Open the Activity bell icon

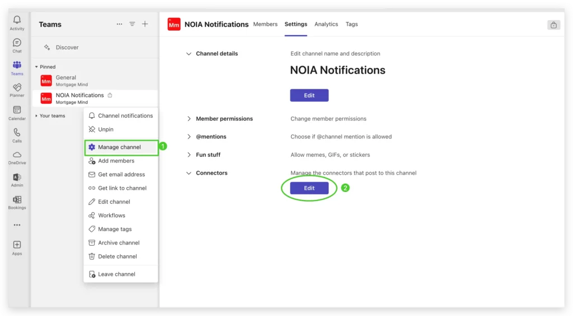[x=17, y=21]
